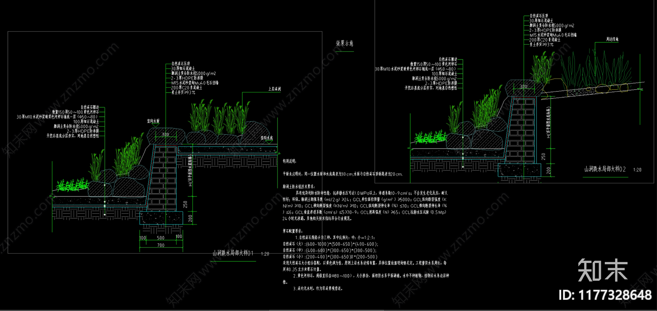Screen dimensions: 657x311
Task: Click the ID: 1177328648 text
Action: pos(605,295)
